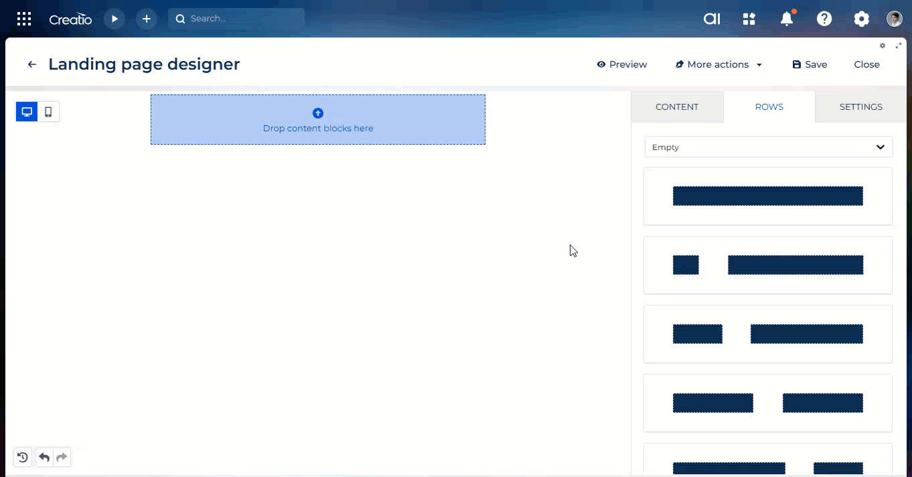The image size is (912, 477).
Task: Click the redo arrow icon
Action: (62, 458)
